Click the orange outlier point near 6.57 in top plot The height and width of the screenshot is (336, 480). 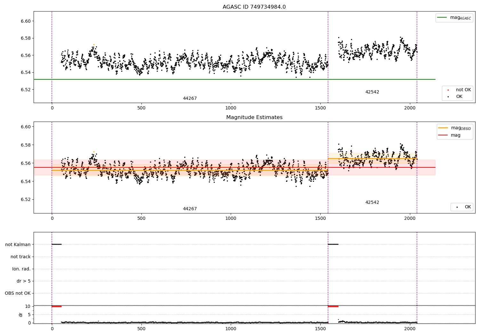tap(94, 44)
